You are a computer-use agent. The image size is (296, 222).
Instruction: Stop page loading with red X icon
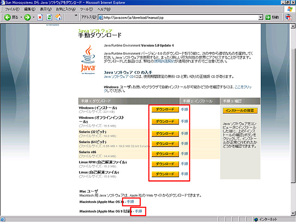(40, 18)
